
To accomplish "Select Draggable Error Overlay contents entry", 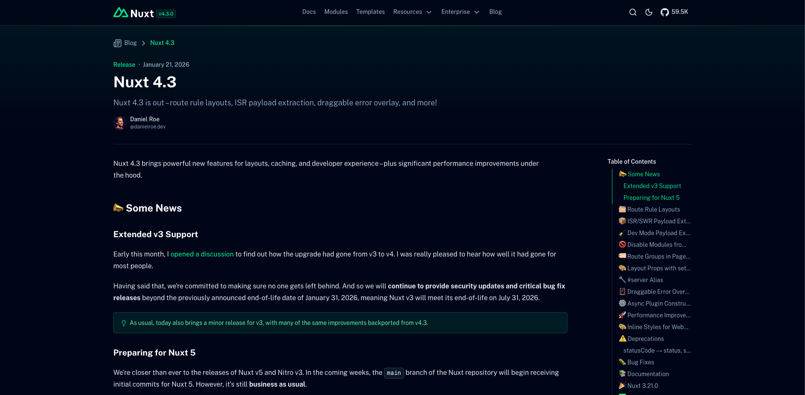I will pyautogui.click(x=658, y=292).
